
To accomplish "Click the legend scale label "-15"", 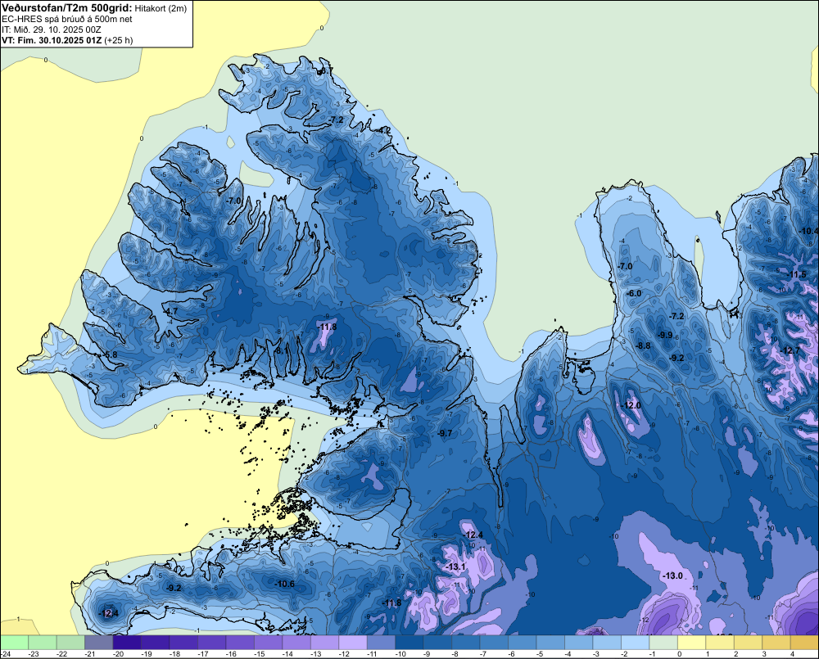I will click(259, 654).
